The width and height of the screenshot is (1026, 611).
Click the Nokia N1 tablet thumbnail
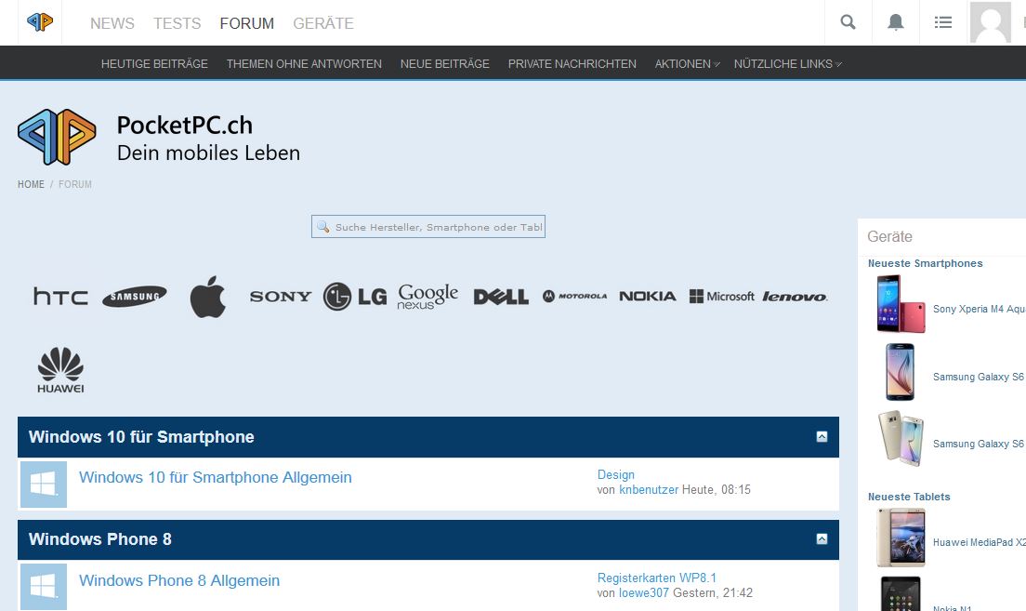pyautogui.click(x=901, y=593)
